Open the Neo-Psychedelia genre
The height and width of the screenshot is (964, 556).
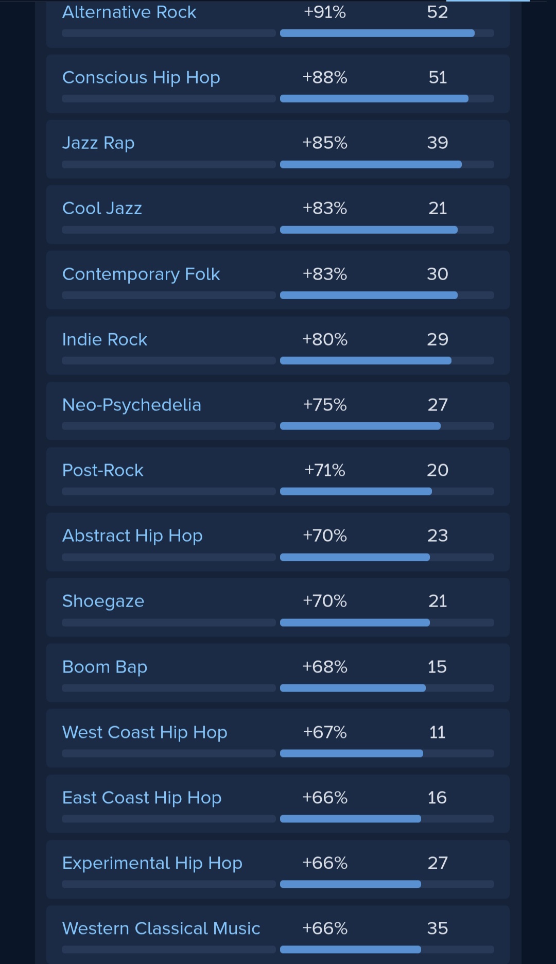(132, 405)
